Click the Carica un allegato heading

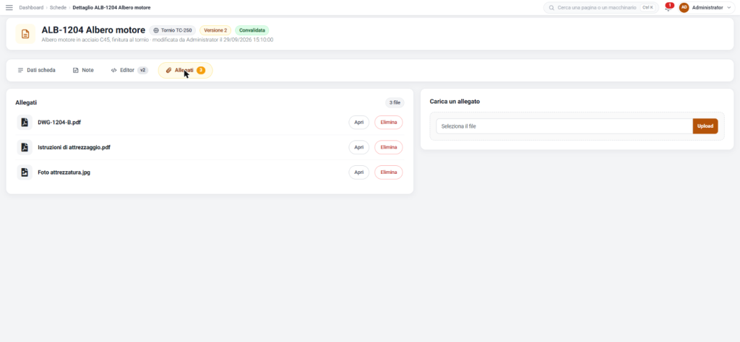[455, 101]
